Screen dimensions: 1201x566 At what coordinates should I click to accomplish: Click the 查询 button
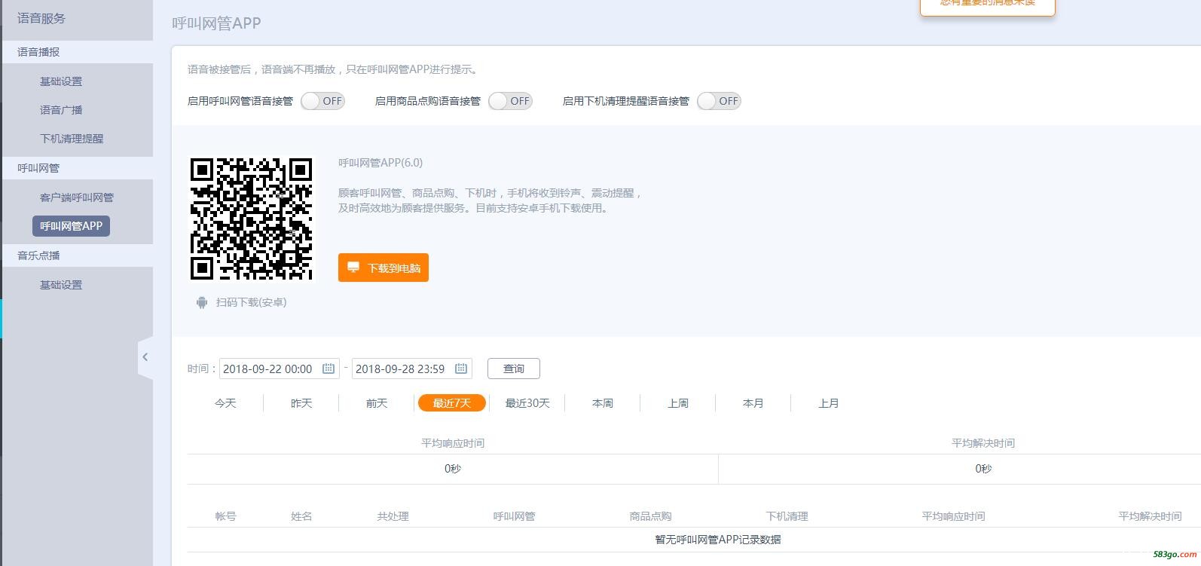[513, 369]
